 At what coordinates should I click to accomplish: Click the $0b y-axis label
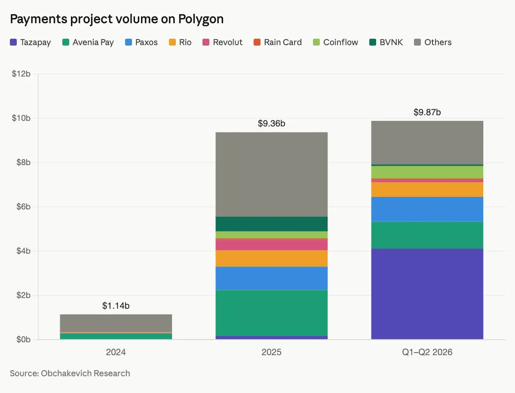[23, 339]
